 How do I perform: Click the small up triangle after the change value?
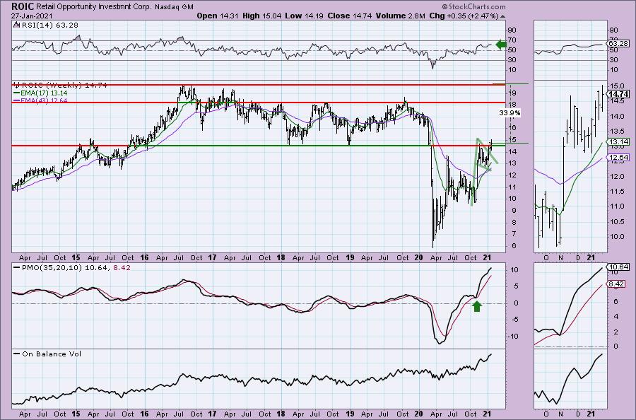503,16
